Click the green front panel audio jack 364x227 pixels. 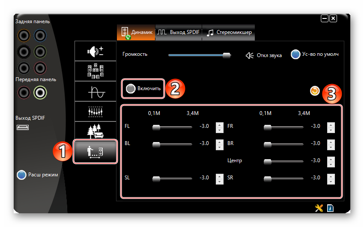click(40, 92)
